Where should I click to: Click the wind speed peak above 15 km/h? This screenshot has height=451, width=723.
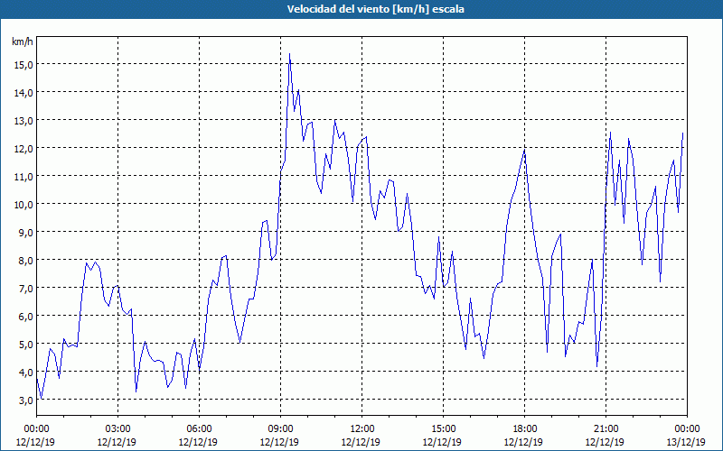click(289, 54)
